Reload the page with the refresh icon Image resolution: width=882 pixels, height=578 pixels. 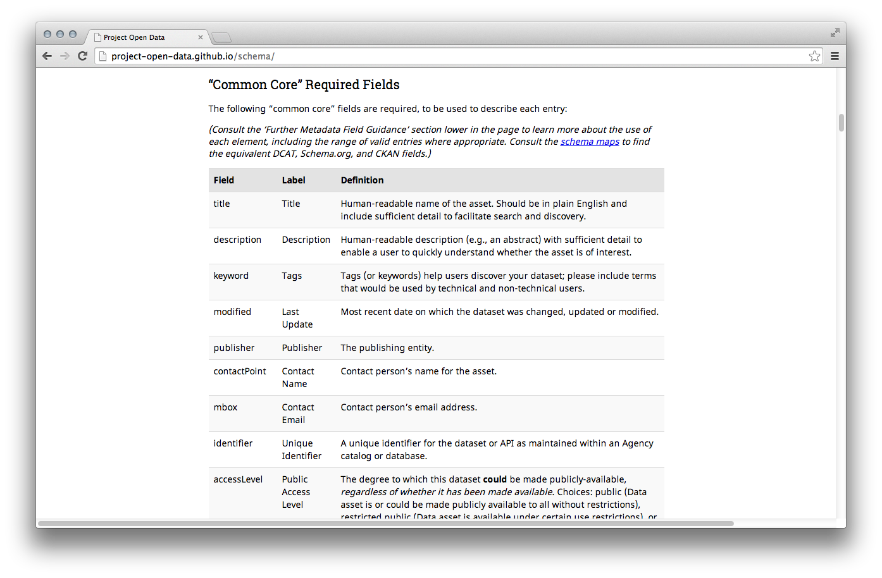[x=82, y=56]
